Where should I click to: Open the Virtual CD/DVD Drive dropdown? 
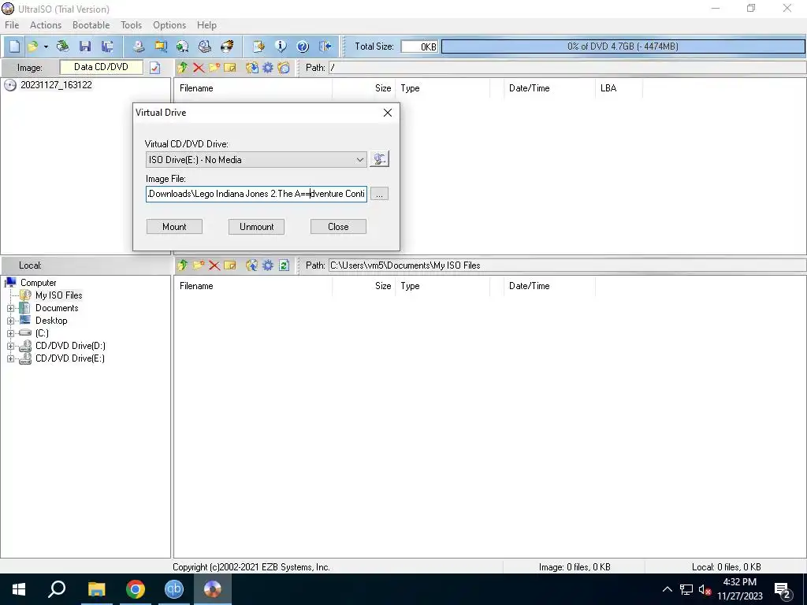click(x=256, y=159)
